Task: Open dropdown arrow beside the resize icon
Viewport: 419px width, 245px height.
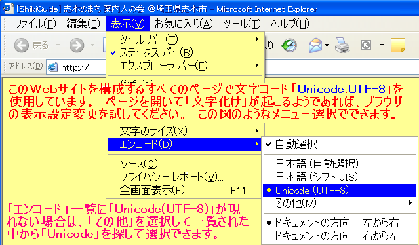Action: pyautogui.click(x=382, y=45)
